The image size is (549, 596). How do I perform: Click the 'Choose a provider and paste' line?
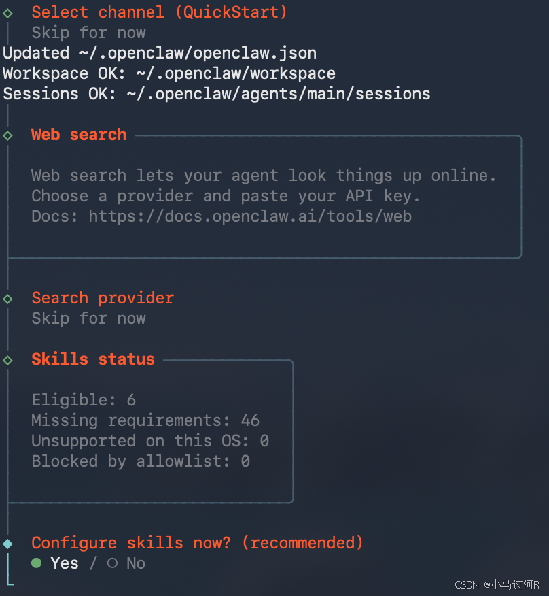point(226,196)
